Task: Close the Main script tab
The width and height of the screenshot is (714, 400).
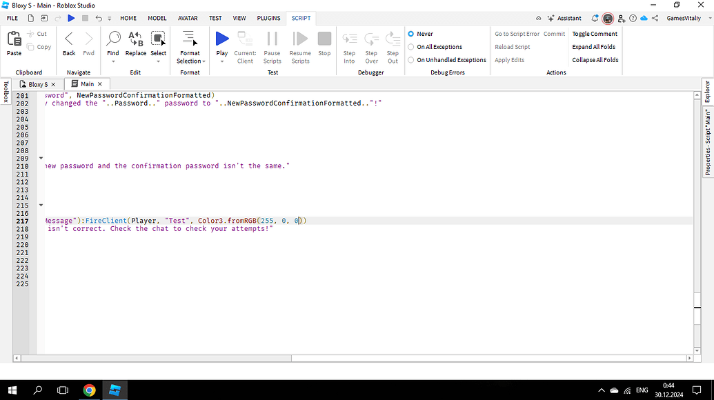Action: [100, 83]
